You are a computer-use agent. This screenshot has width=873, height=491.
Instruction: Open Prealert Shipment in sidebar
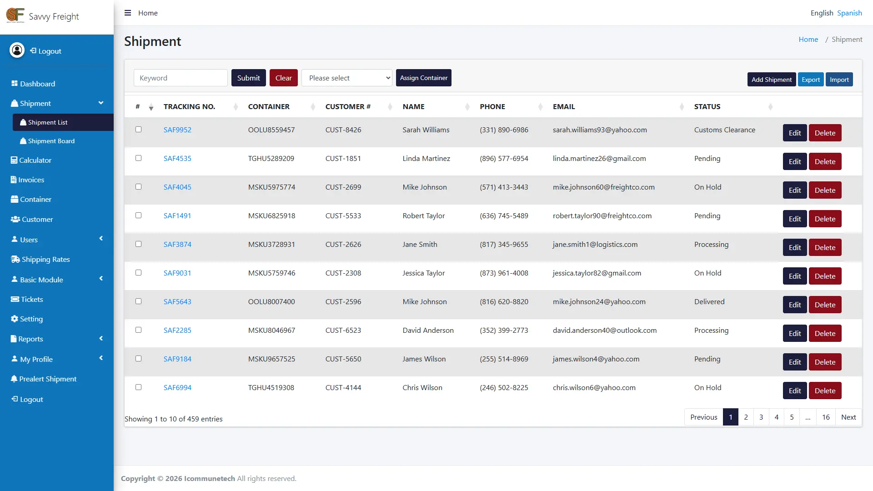click(x=44, y=379)
